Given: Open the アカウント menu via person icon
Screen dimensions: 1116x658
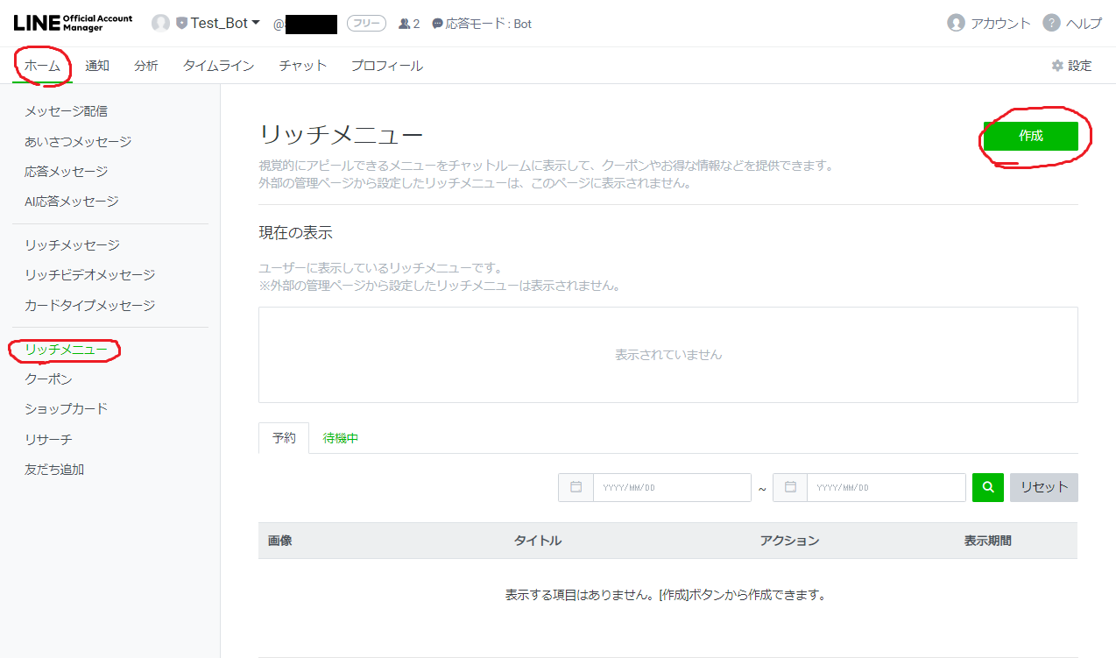Looking at the screenshot, I should 954,24.
